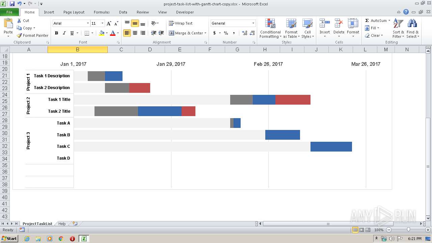The height and width of the screenshot is (243, 432).
Task: Click the Insert cells icon
Action: (325, 24)
